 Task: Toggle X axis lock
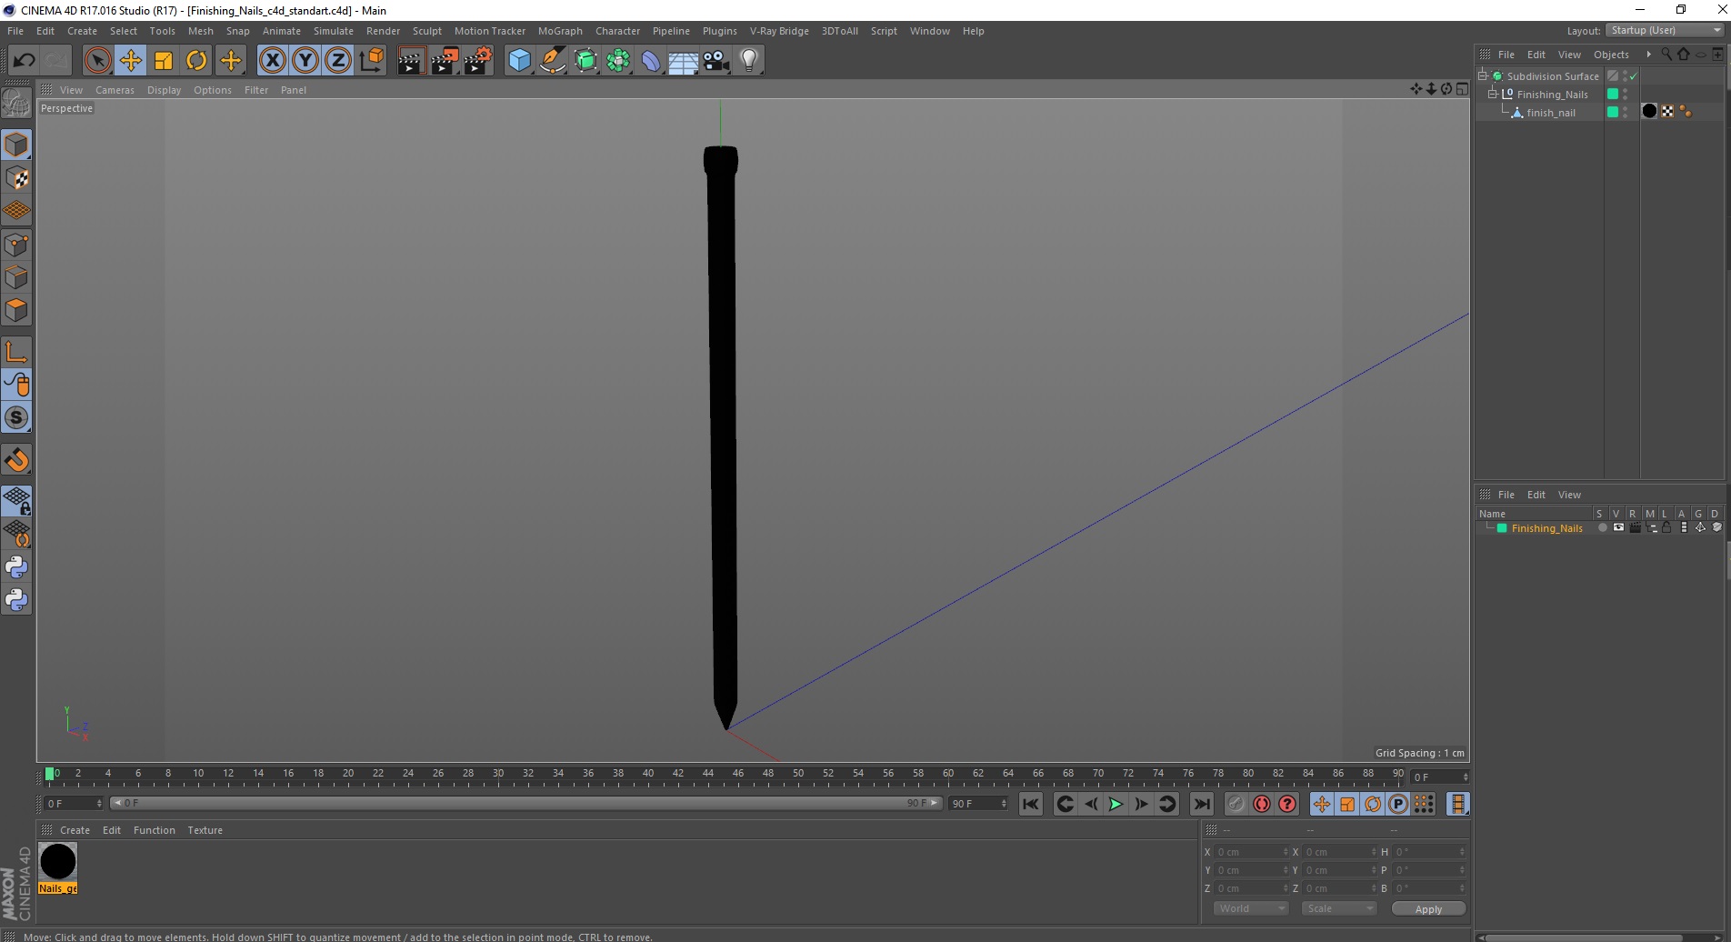(x=272, y=61)
